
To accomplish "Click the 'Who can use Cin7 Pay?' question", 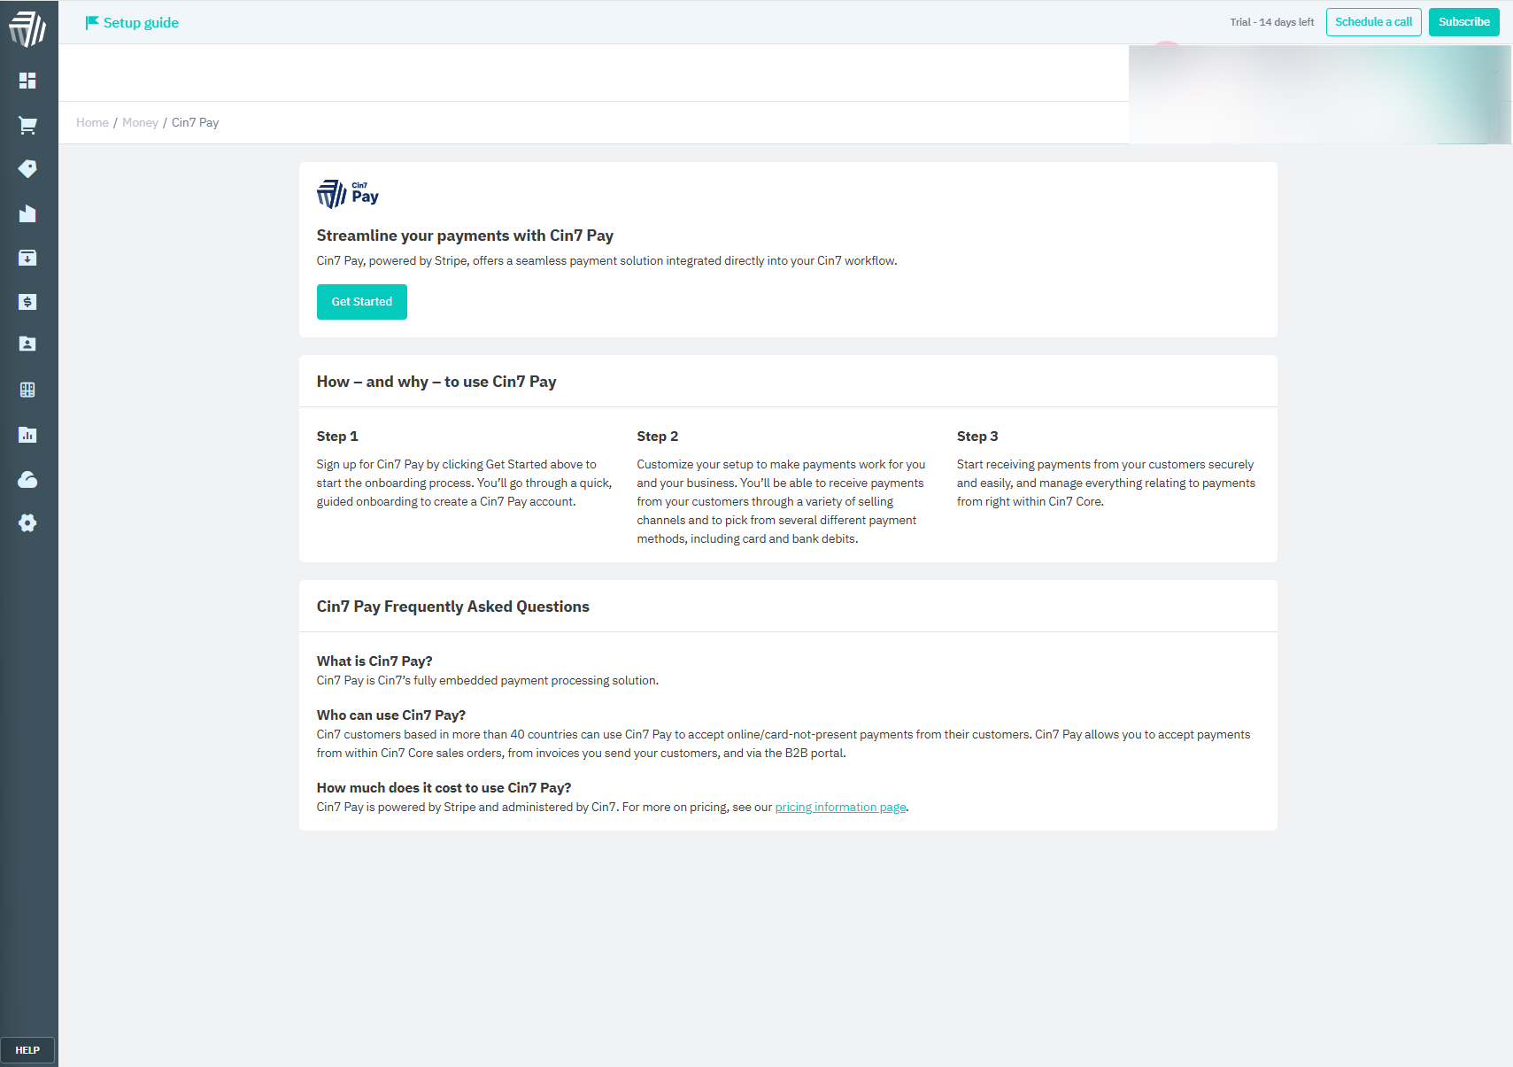I will (x=391, y=715).
